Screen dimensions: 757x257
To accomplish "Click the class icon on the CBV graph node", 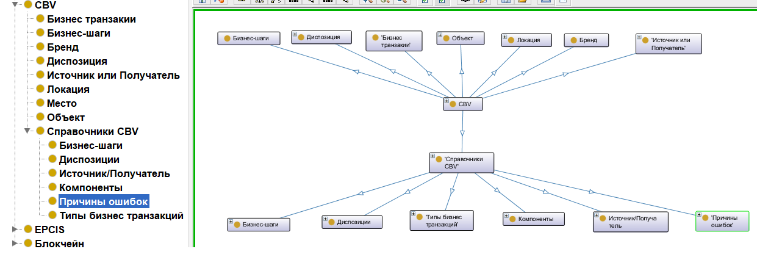I will (453, 104).
